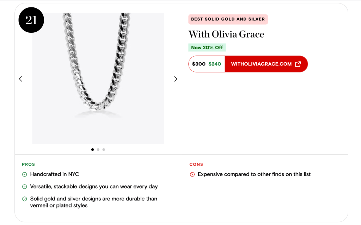Select the first carousel dot
361x225 pixels.
point(92,149)
